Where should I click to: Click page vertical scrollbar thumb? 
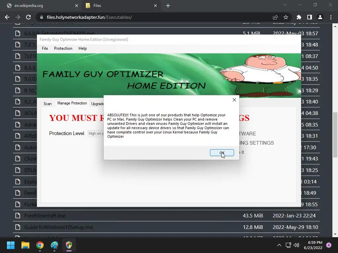tap(335, 135)
